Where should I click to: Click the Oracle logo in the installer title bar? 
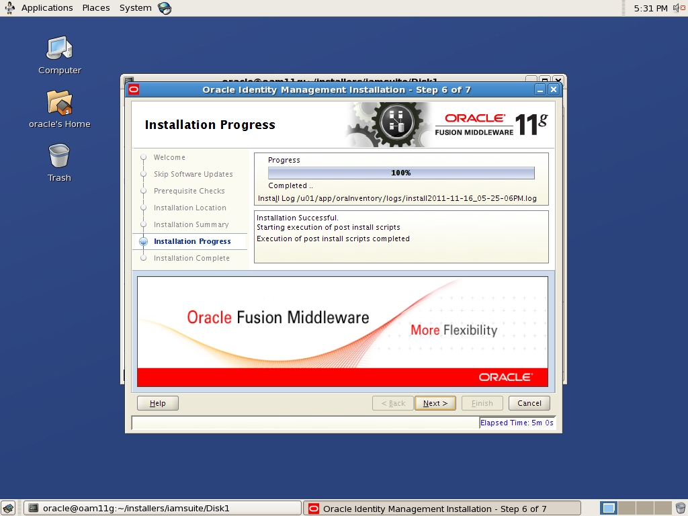point(133,89)
